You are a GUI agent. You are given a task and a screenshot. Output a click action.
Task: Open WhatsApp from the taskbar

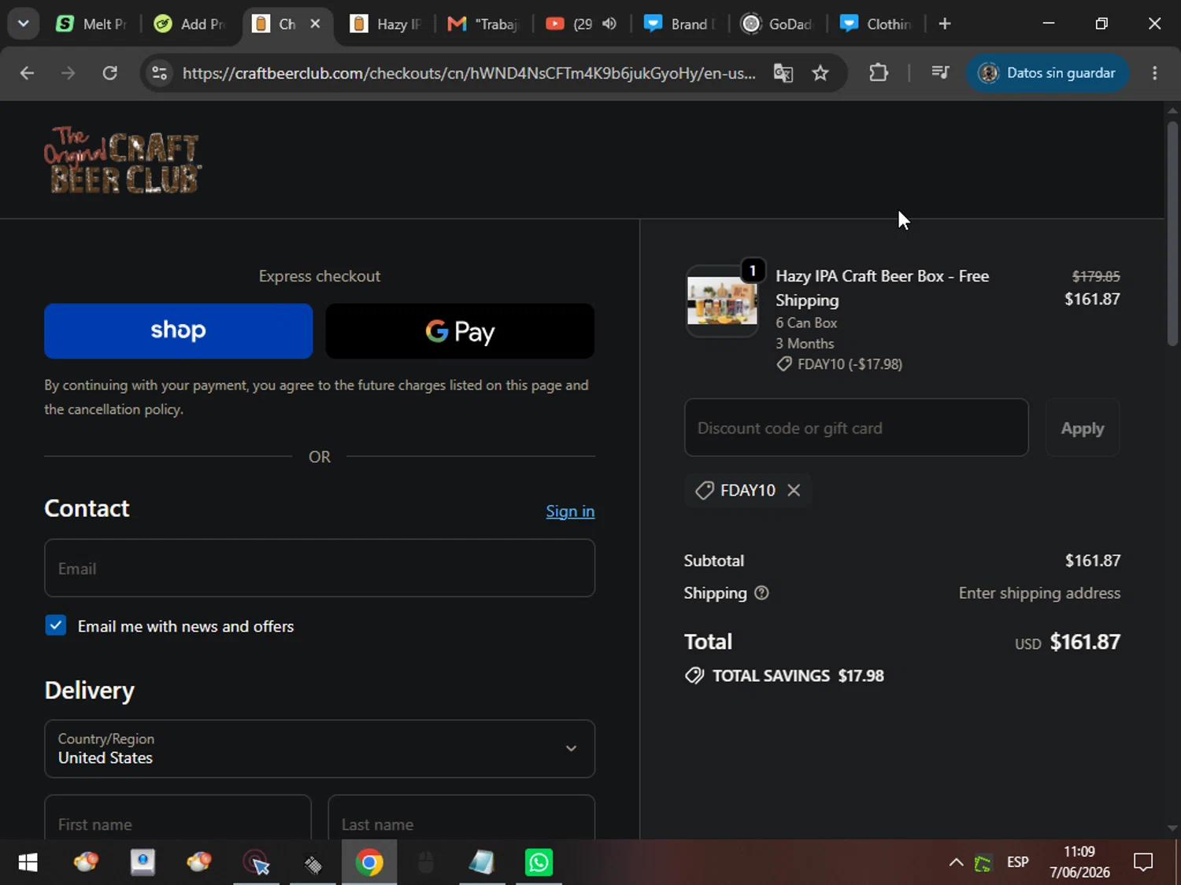[x=539, y=863]
